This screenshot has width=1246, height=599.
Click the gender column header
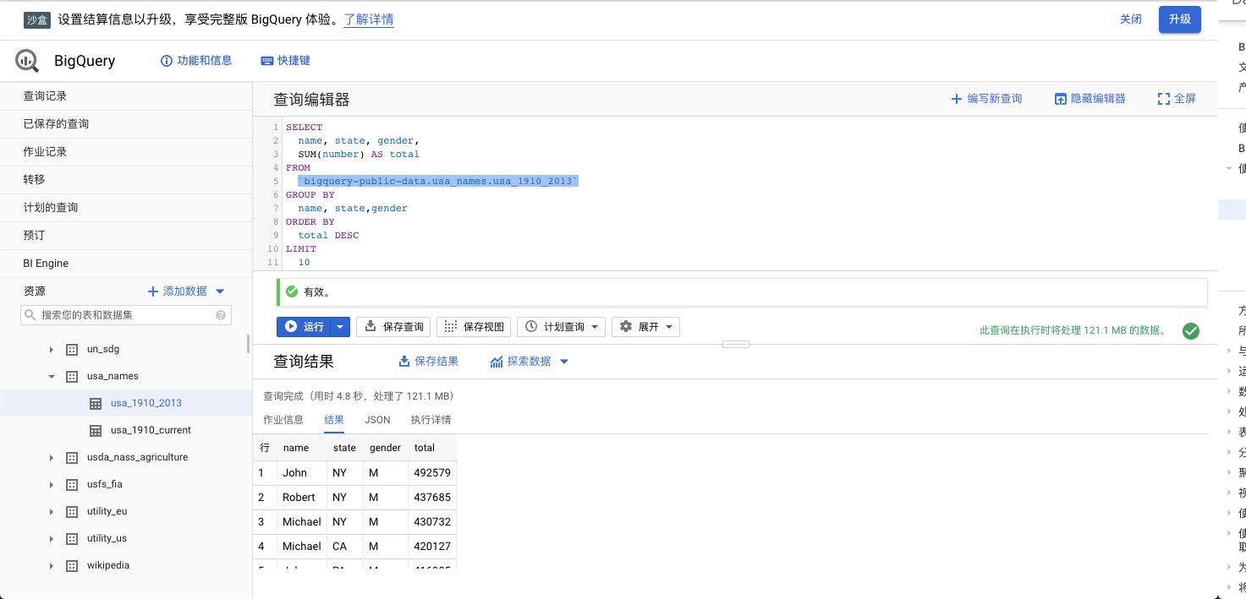click(385, 448)
